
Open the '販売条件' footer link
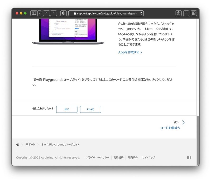(x=133, y=158)
